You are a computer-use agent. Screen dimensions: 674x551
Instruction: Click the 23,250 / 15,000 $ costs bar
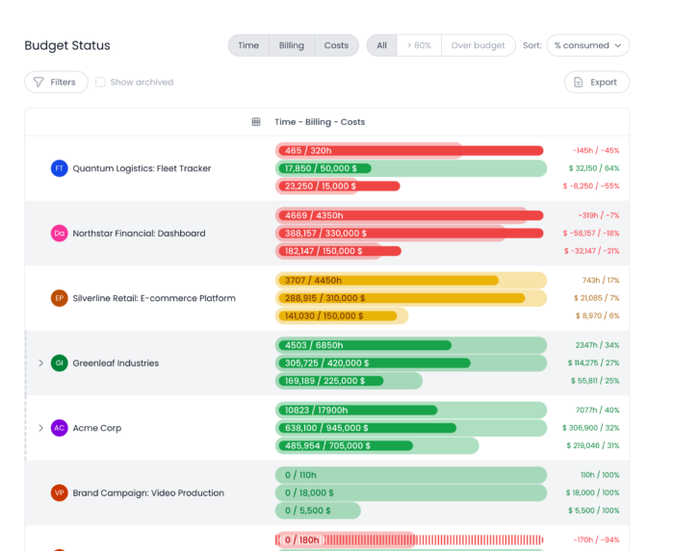(338, 186)
